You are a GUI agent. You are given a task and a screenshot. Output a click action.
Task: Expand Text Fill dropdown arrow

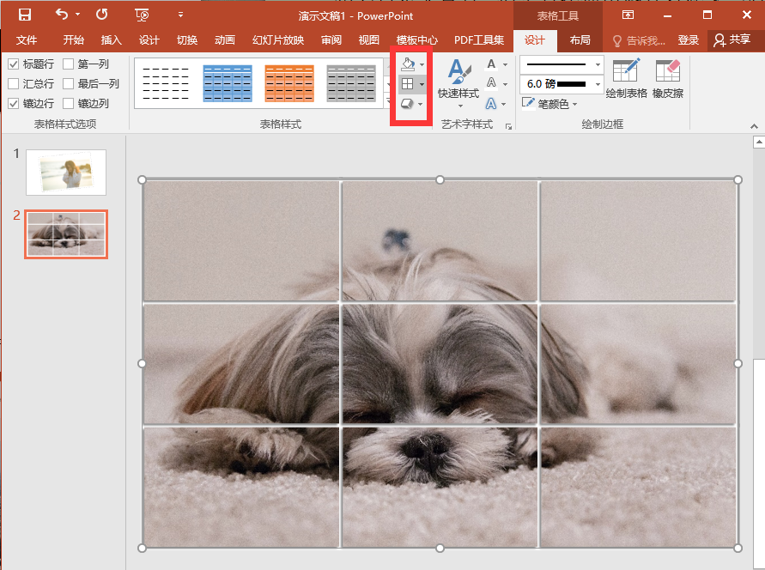coord(505,64)
